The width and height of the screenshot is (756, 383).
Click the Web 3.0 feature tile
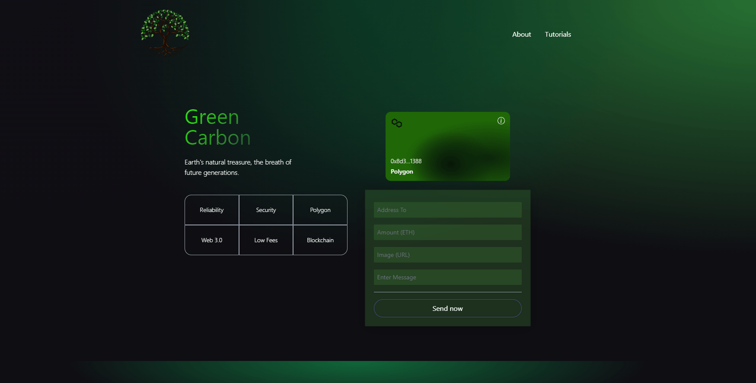pyautogui.click(x=212, y=240)
